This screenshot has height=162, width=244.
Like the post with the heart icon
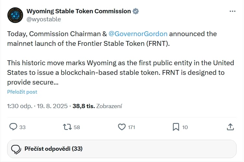(122, 127)
